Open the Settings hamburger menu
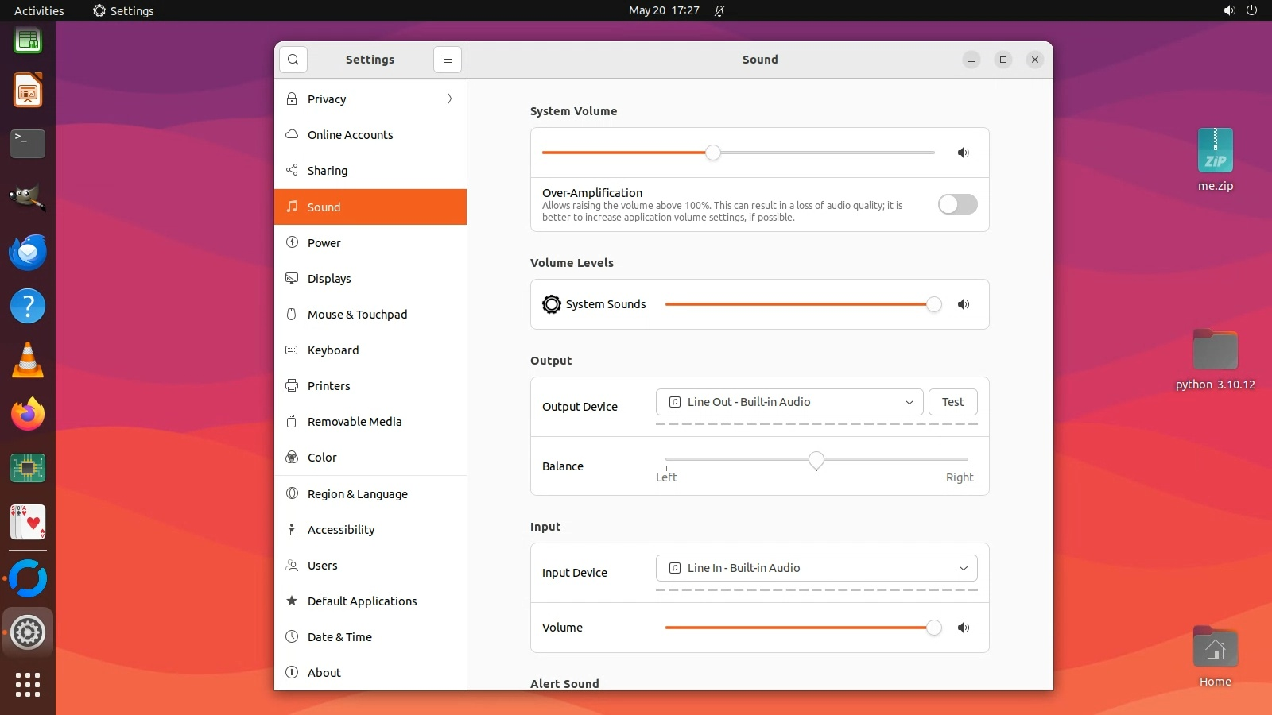1272x715 pixels. 448,60
